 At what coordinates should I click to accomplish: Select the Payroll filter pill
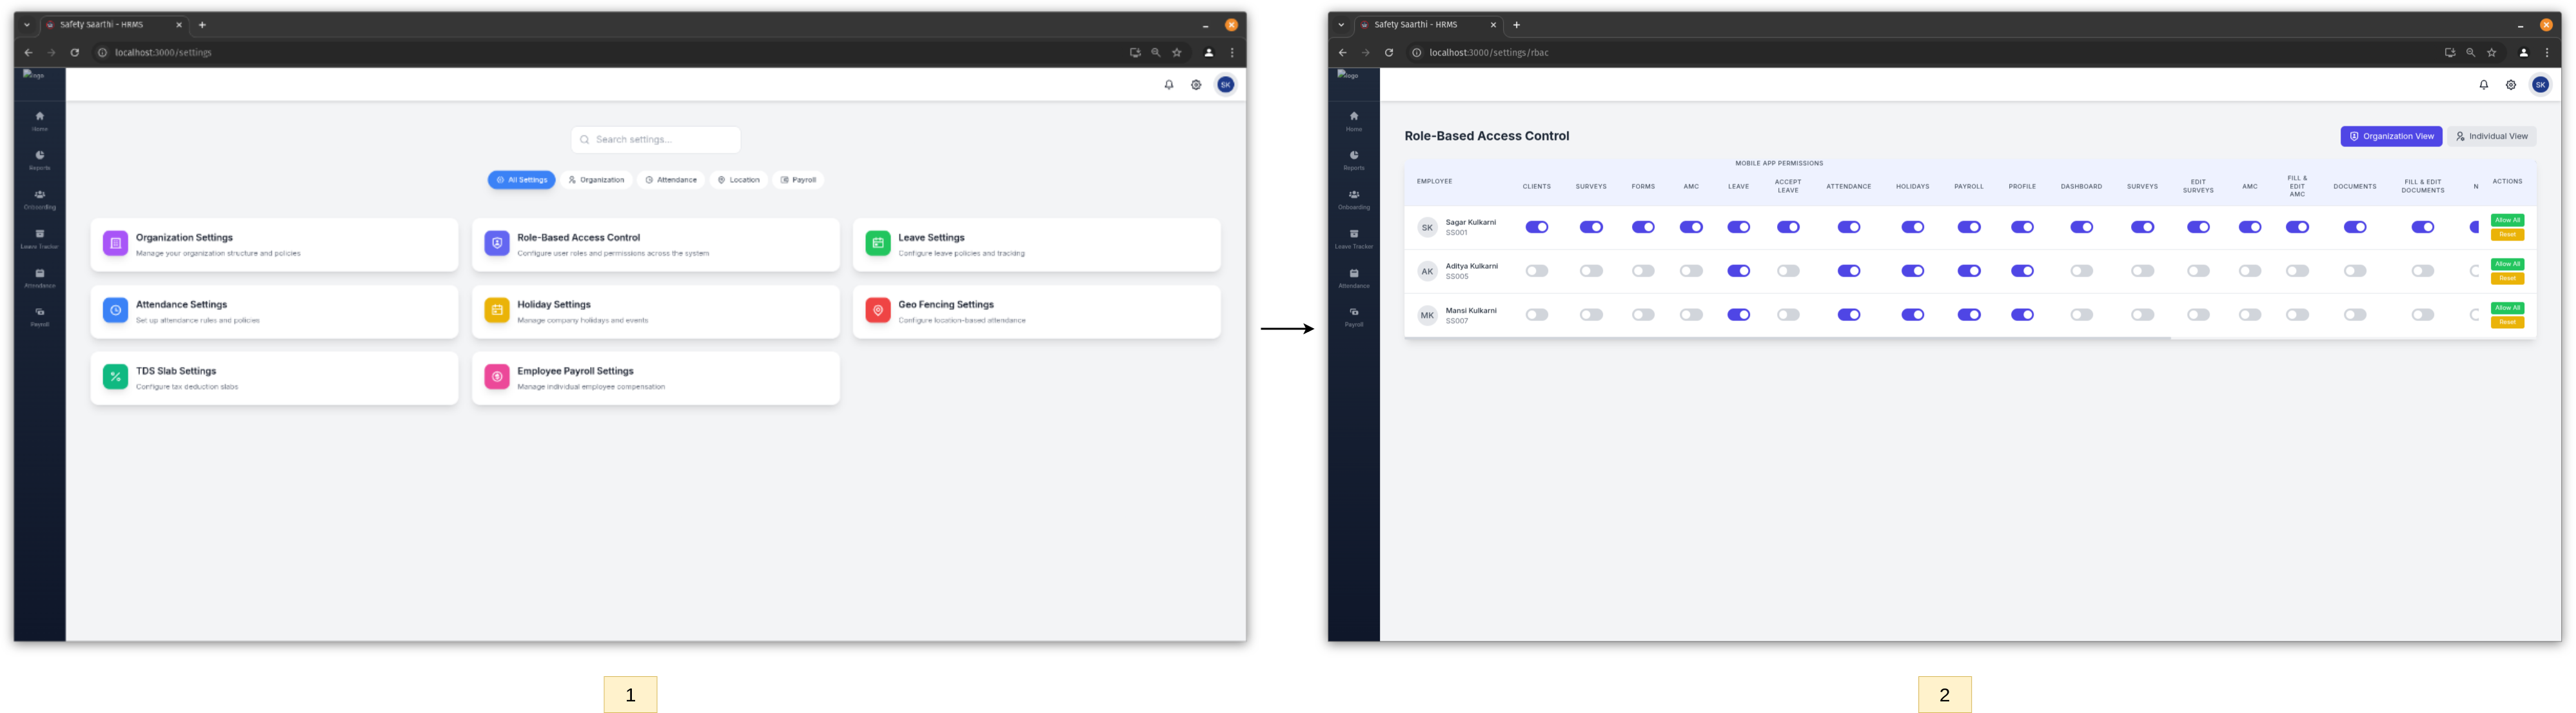click(798, 180)
